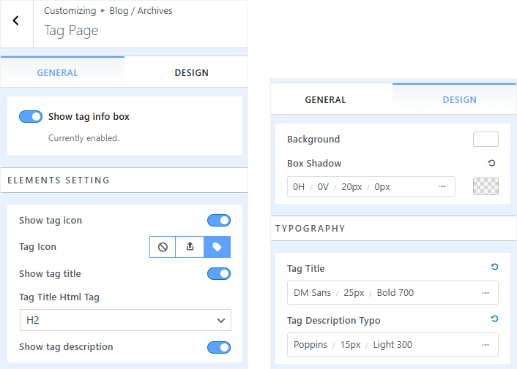This screenshot has height=369, width=517.
Task: Reset the Tag Title typography
Action: click(494, 268)
